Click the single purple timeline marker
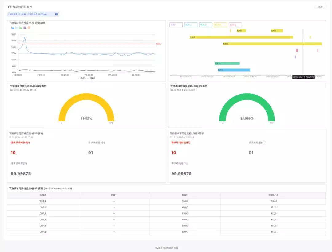Viewport: 332px width, 252px height. [x=295, y=57]
